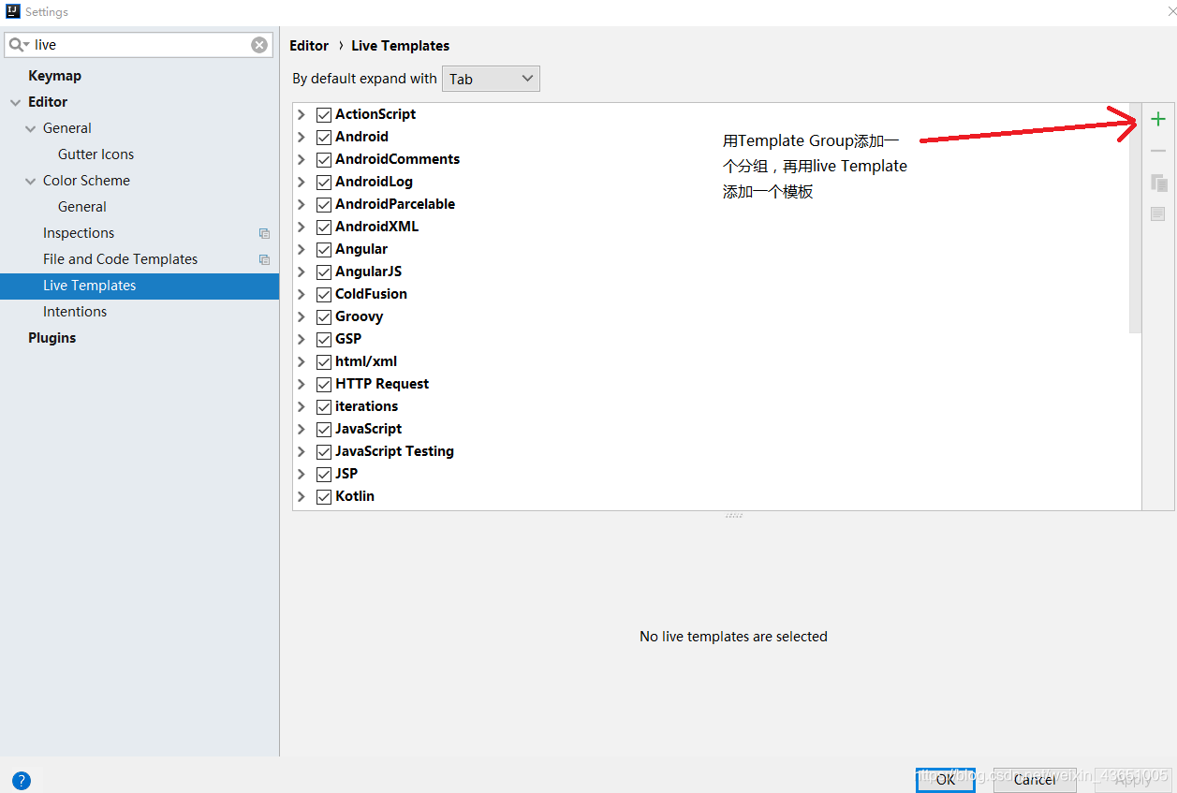The height and width of the screenshot is (793, 1177).
Task: Collapse the Color Scheme node in sidebar
Action: click(x=31, y=181)
